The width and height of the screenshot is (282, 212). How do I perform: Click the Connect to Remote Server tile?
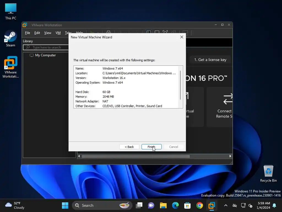219,107
